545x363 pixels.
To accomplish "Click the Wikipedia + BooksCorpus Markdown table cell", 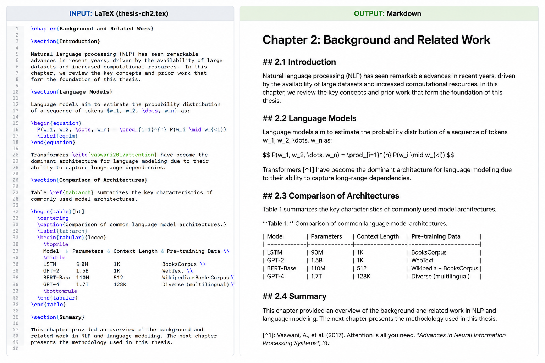I will point(445,268).
